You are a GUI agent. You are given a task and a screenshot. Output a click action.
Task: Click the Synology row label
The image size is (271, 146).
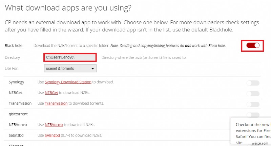(16, 82)
